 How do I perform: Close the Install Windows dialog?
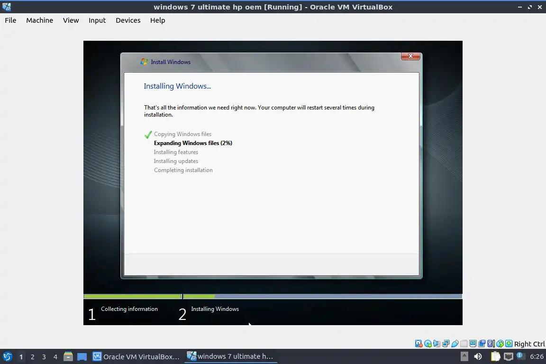(410, 56)
